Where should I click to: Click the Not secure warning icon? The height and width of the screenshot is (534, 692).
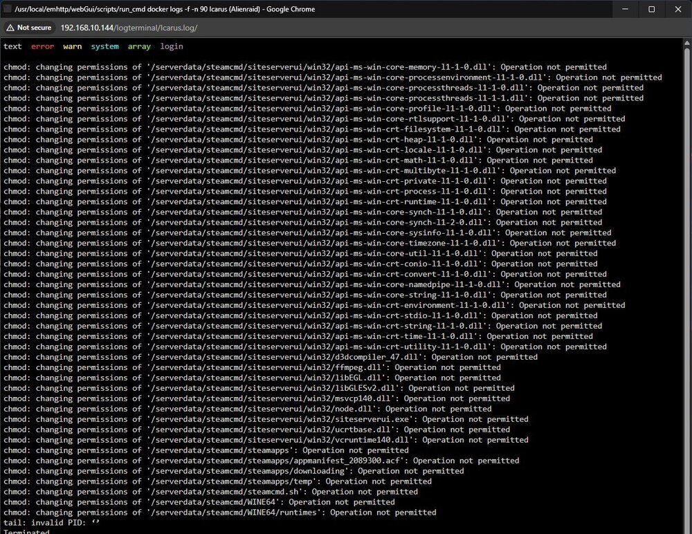pyautogui.click(x=10, y=28)
